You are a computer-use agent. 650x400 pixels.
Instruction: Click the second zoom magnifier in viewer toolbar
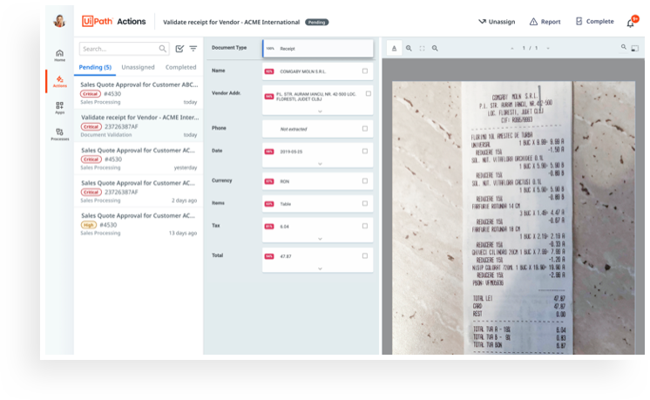pyautogui.click(x=435, y=48)
